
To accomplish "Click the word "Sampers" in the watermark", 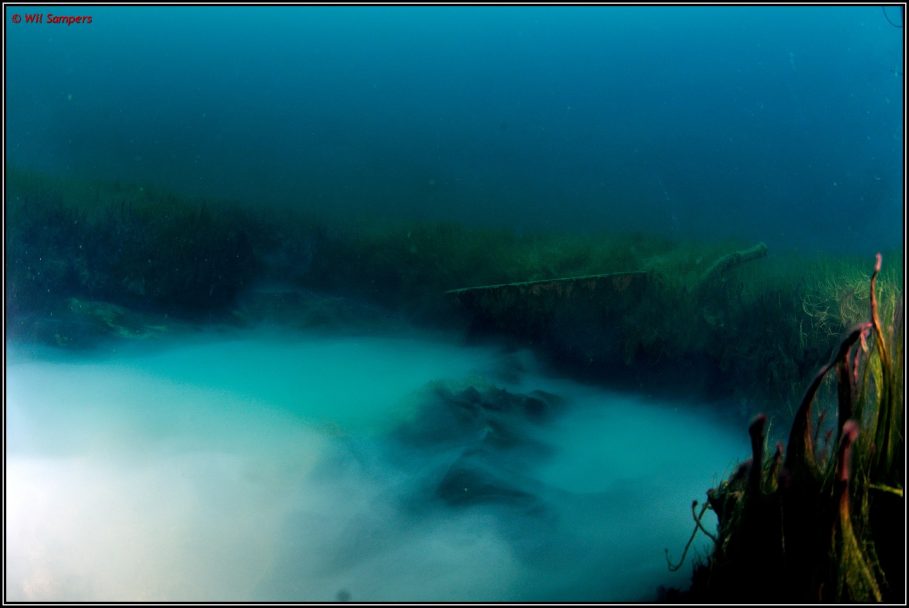I will point(70,20).
